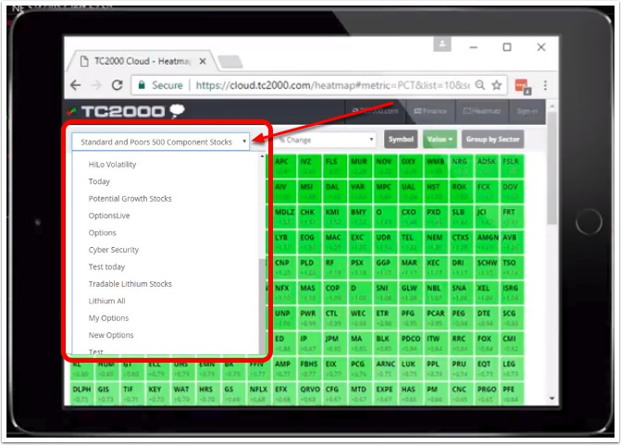Click the JPM heatmap tile

click(x=335, y=343)
